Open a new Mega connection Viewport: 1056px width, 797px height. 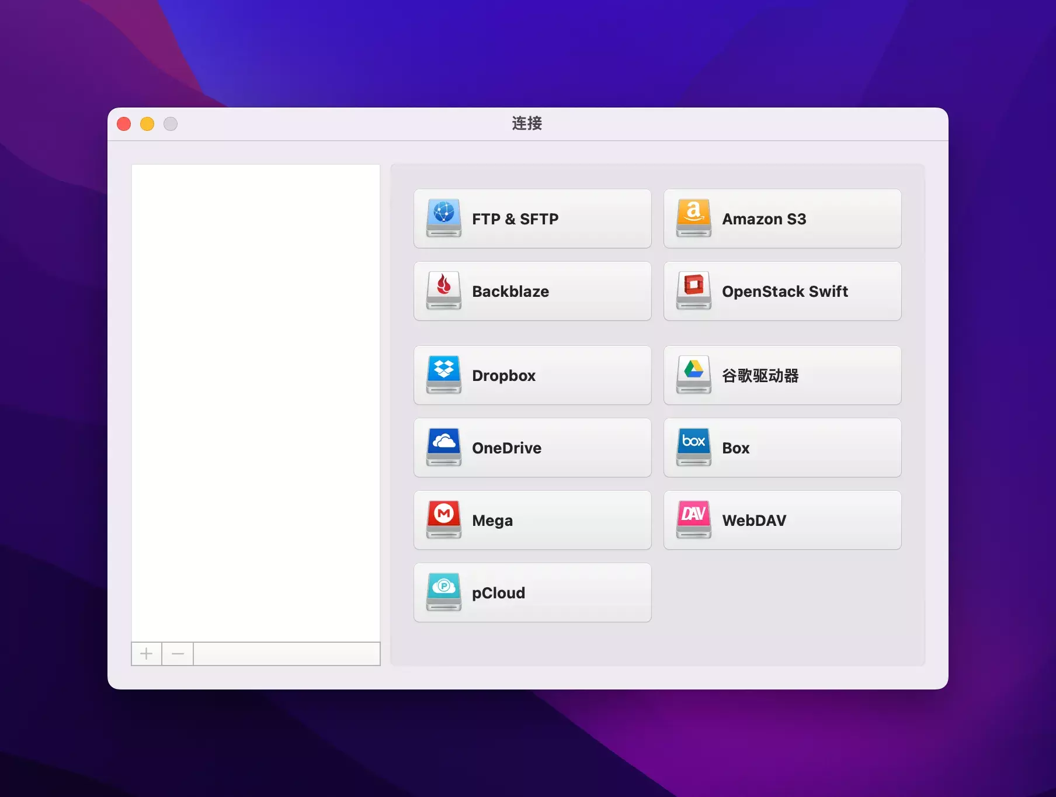tap(533, 520)
